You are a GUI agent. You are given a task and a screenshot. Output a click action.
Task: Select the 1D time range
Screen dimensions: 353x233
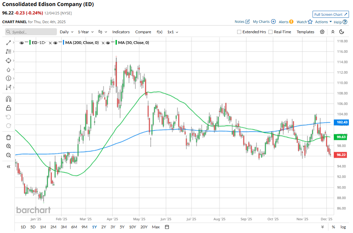pyautogui.click(x=23, y=227)
